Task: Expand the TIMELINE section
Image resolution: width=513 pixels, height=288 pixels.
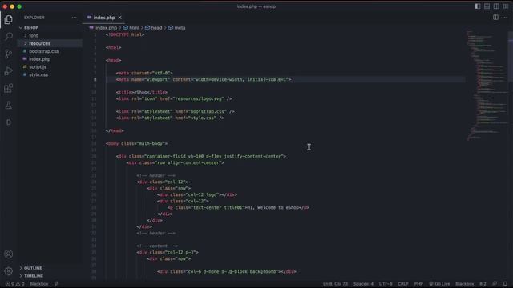Action: [x=34, y=276]
